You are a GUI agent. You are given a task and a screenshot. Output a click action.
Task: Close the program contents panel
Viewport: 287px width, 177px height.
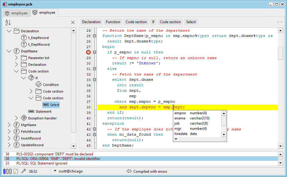tap(73, 22)
